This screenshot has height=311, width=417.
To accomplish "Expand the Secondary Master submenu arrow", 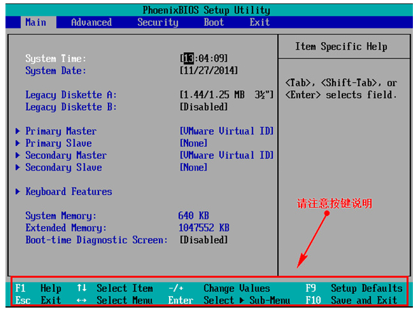I will pyautogui.click(x=18, y=155).
